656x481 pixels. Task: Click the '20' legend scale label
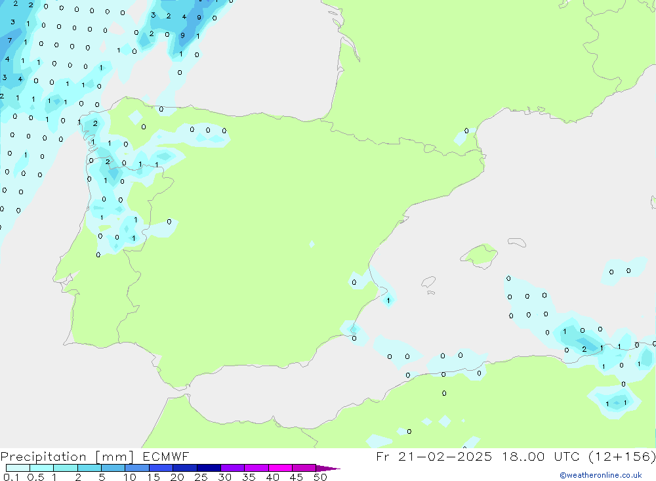[x=177, y=477]
